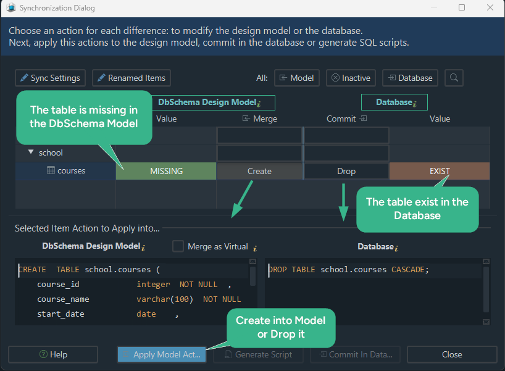Click the question mark icon in Help
The width and height of the screenshot is (505, 371).
point(43,354)
